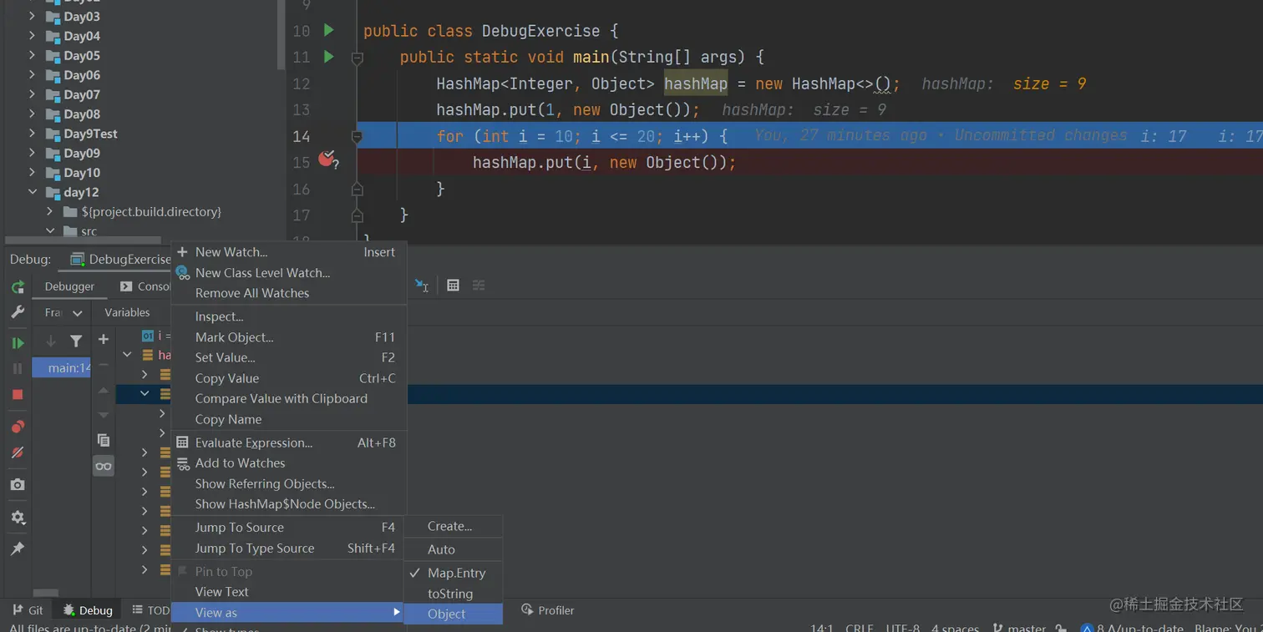
Task: Select main:14 stack frame
Action: point(62,367)
